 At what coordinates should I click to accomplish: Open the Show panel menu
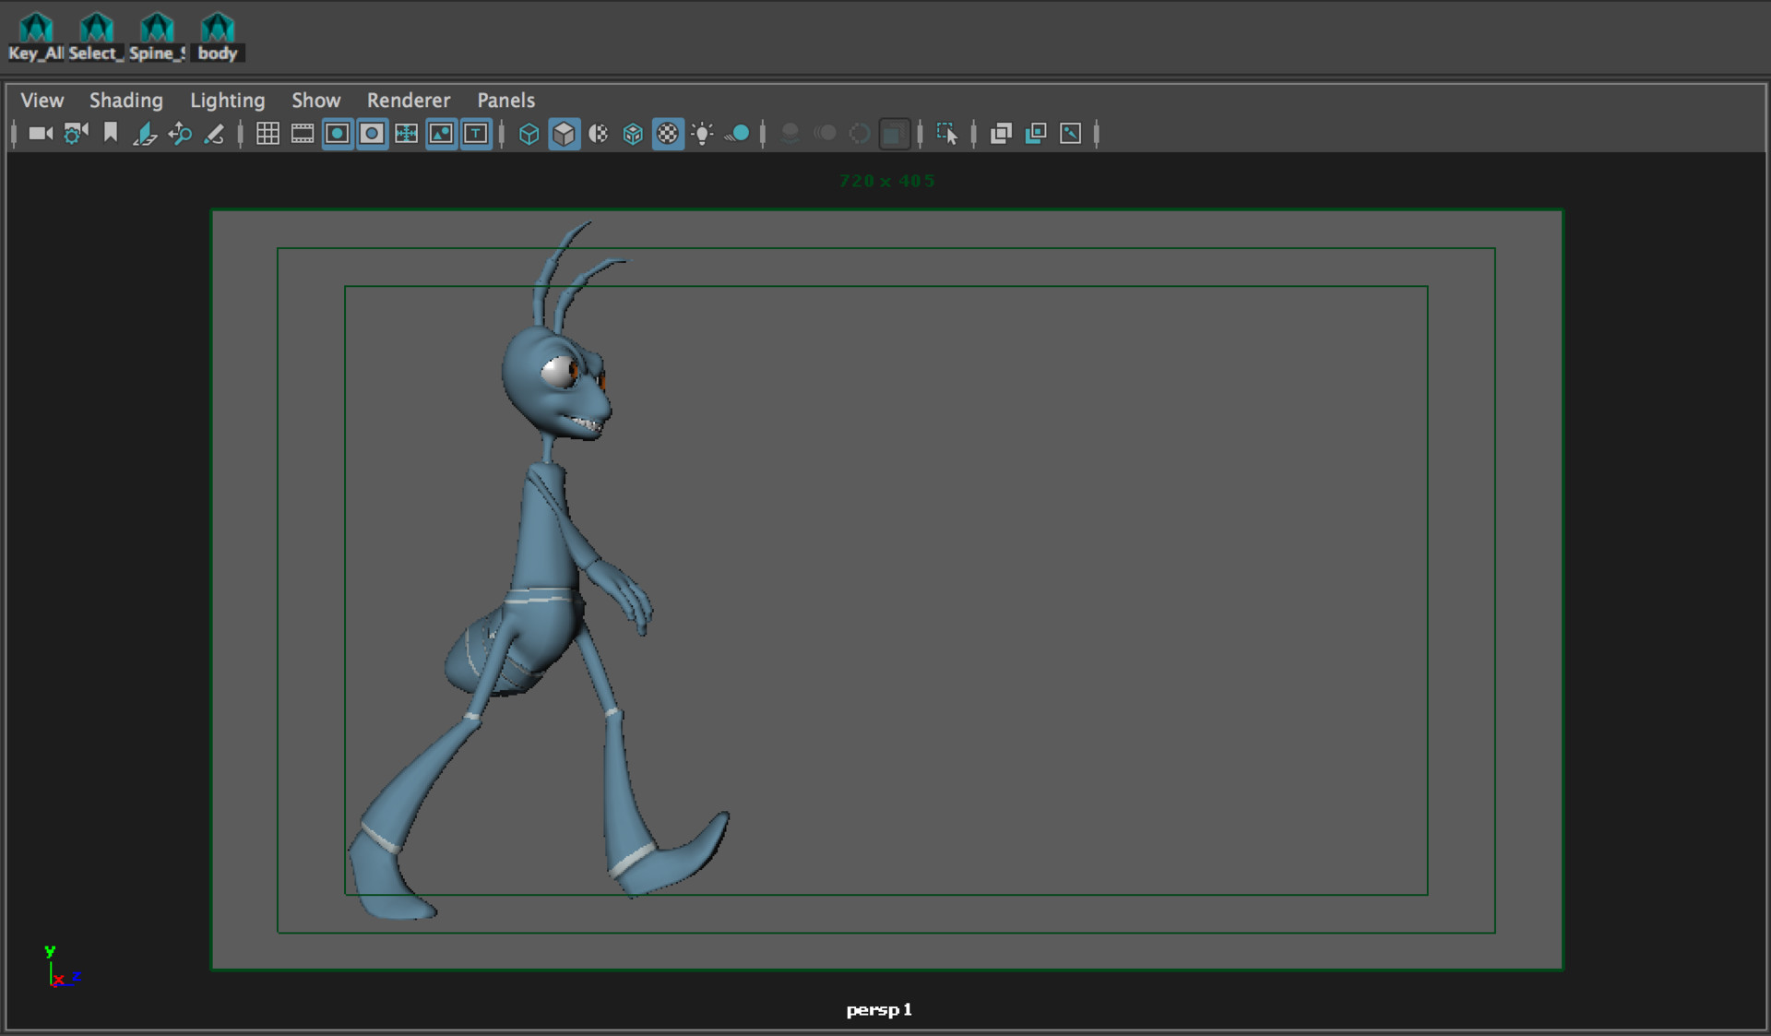(x=316, y=100)
